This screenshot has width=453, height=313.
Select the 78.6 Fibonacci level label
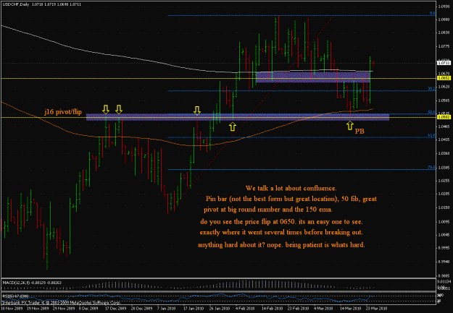click(432, 168)
